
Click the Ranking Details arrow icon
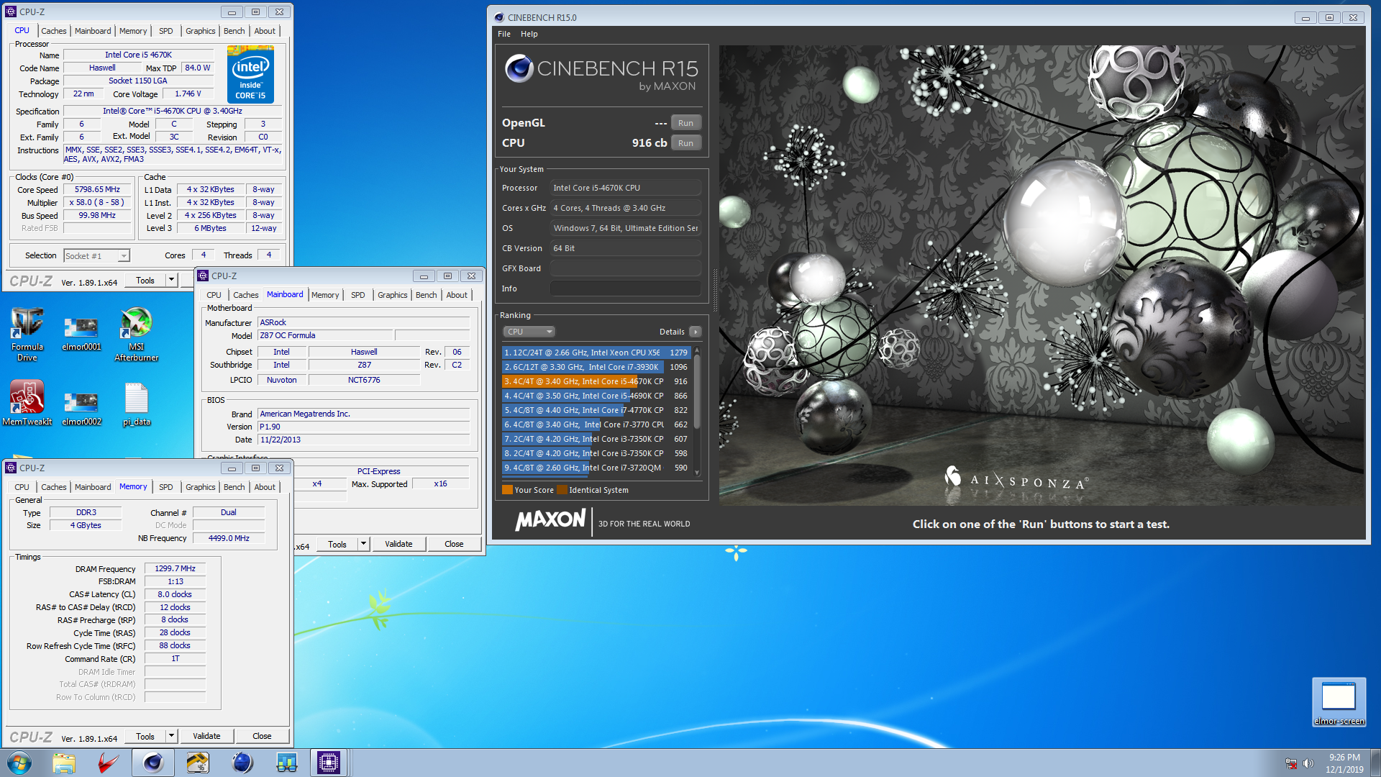coord(695,332)
